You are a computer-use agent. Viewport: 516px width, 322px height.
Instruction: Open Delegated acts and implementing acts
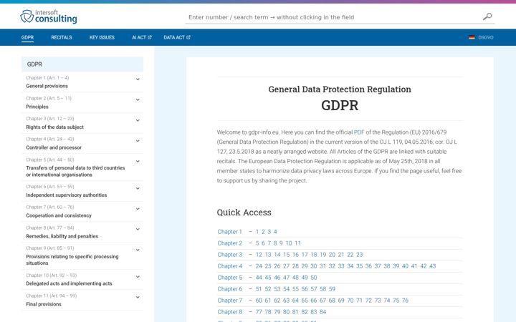[x=69, y=283]
